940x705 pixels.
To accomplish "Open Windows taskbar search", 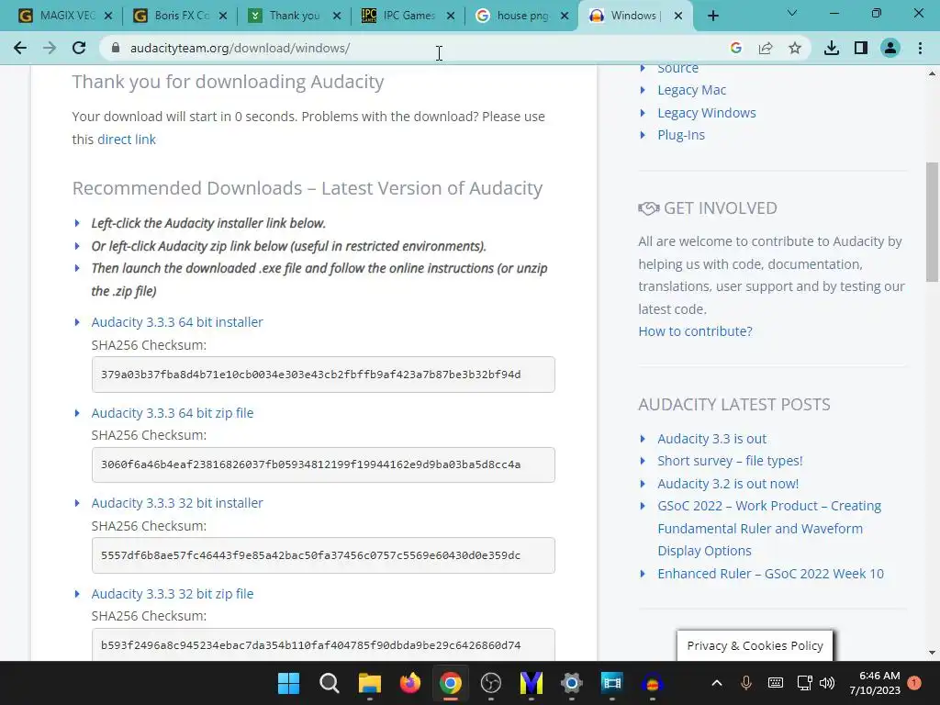I will coord(330,683).
